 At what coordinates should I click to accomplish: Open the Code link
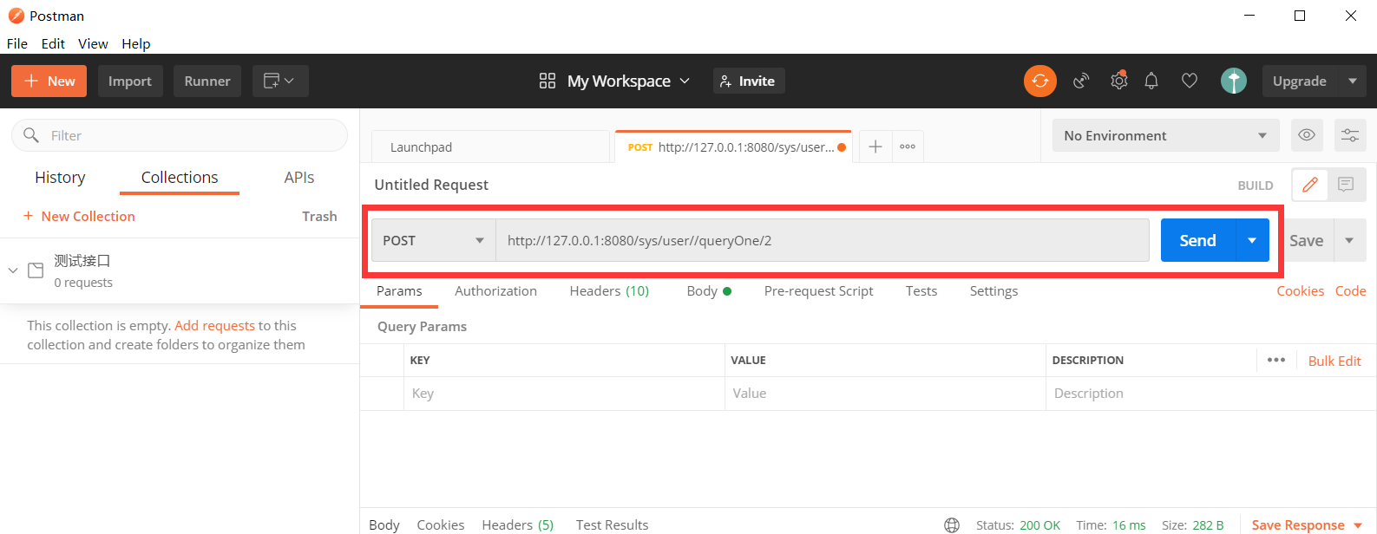pyautogui.click(x=1350, y=290)
